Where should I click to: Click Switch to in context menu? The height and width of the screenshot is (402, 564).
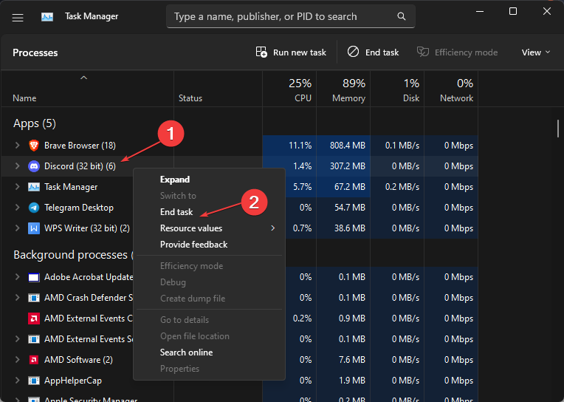[x=209, y=196]
